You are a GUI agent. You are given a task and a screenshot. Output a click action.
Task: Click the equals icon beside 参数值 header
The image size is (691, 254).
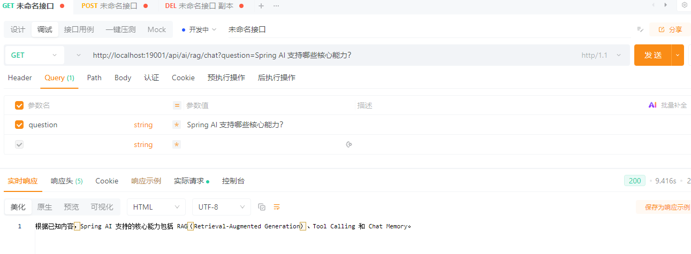(177, 105)
